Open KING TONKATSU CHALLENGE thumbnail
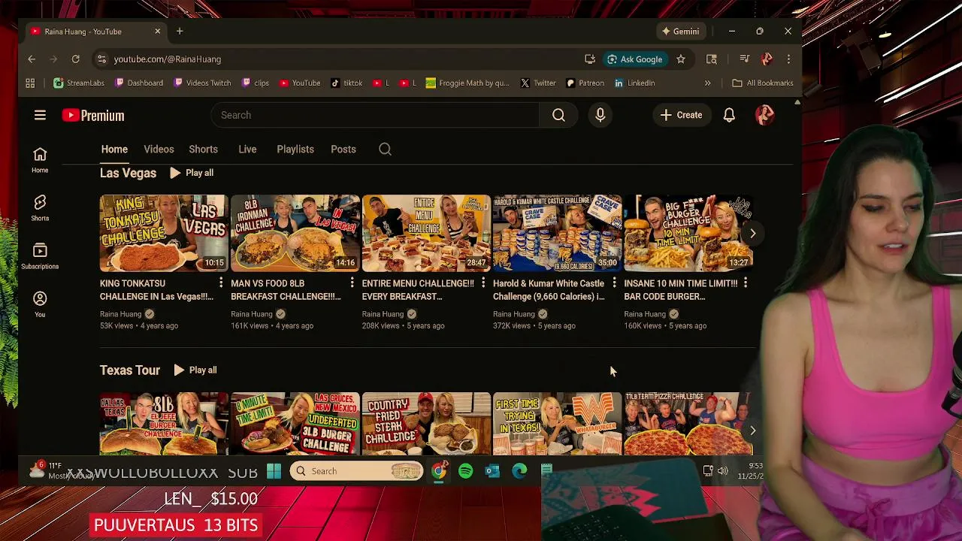 click(164, 233)
